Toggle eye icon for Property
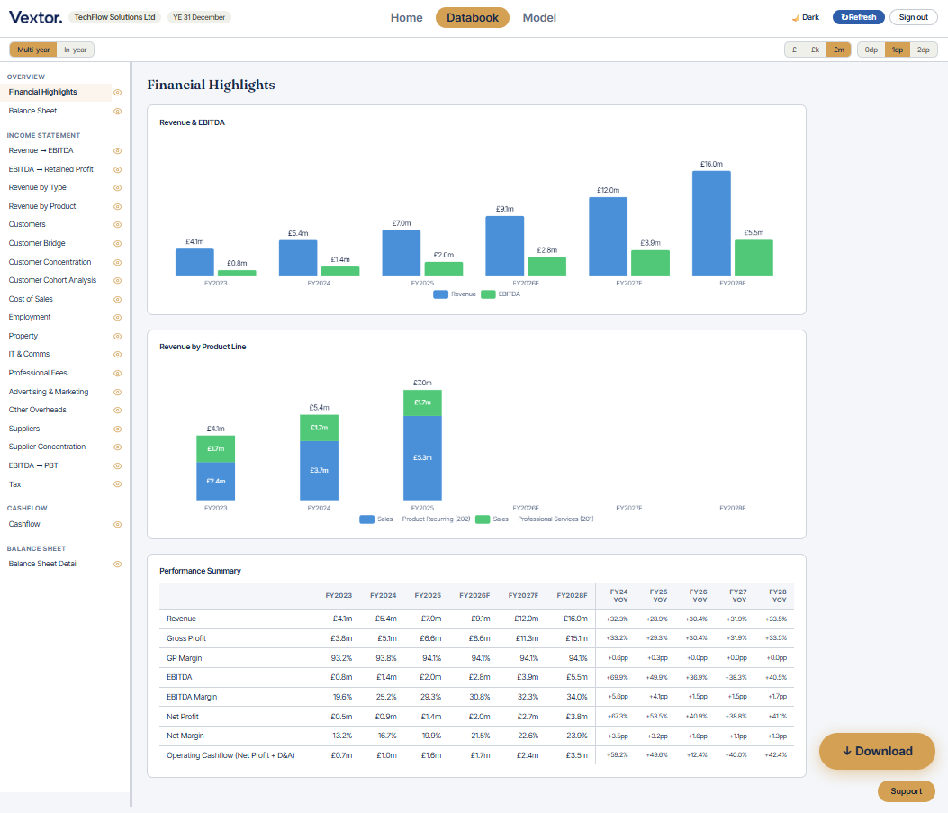 coord(118,336)
